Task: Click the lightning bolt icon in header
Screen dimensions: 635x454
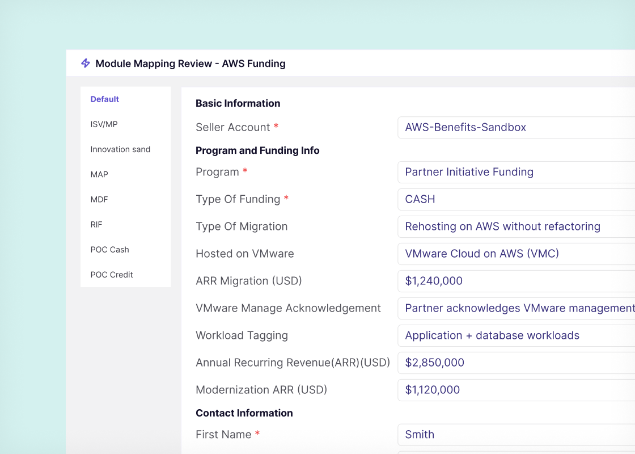Action: coord(86,63)
